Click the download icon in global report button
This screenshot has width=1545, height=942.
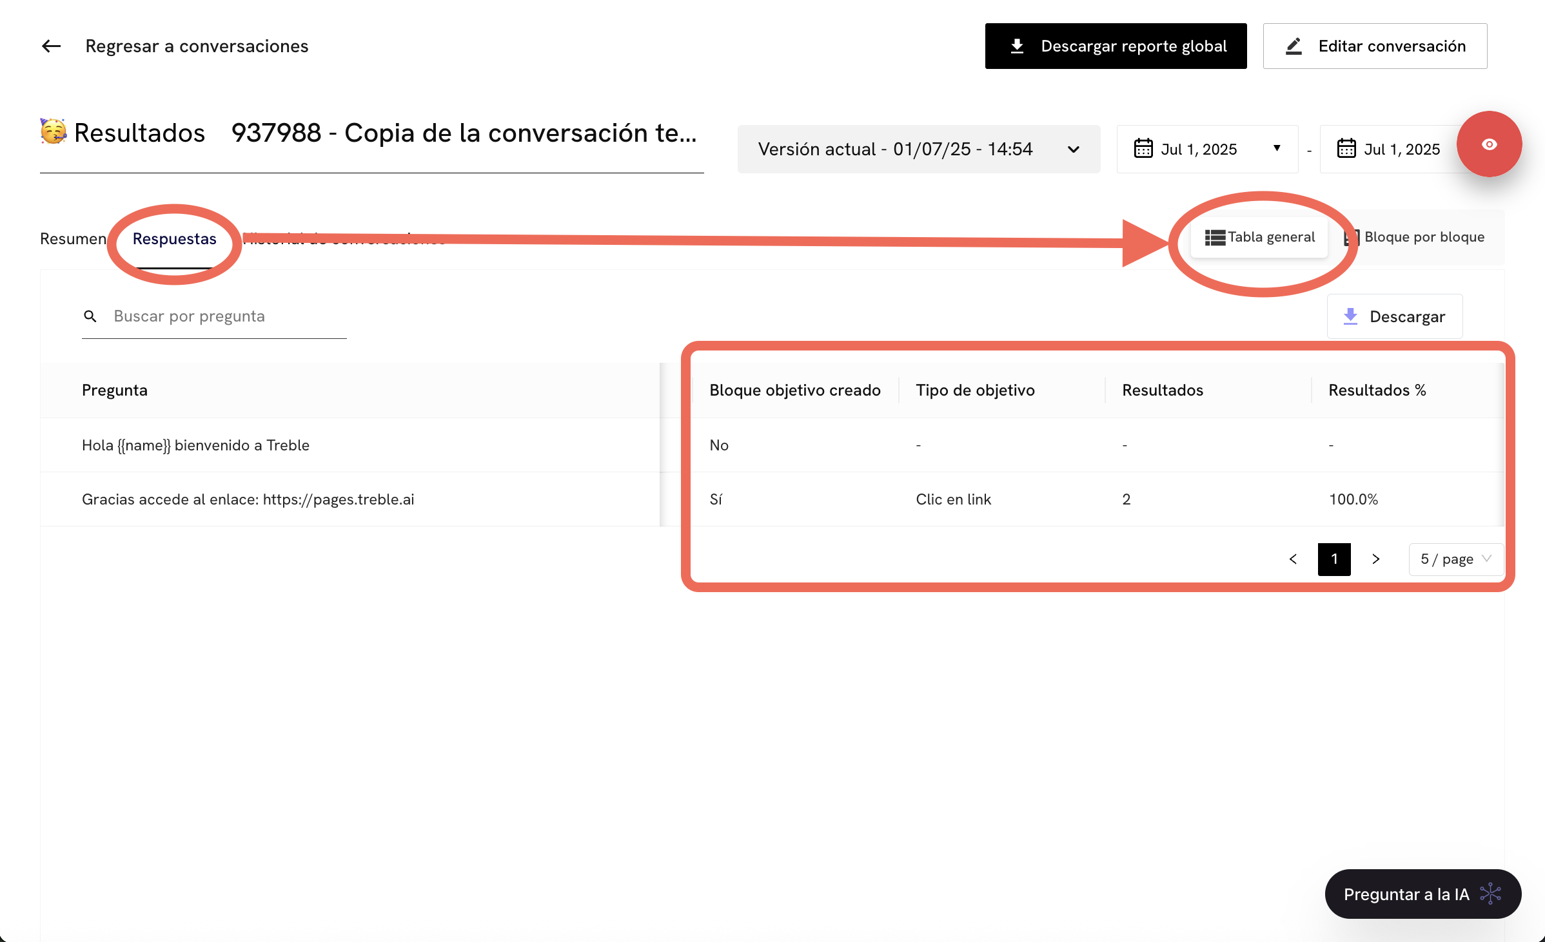[1017, 46]
